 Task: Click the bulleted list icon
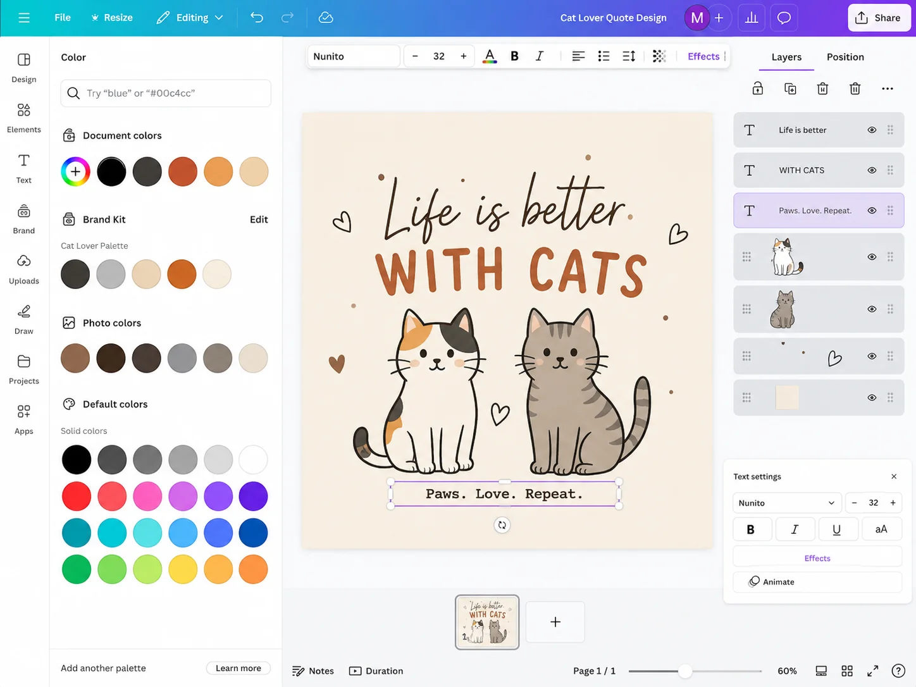tap(603, 56)
